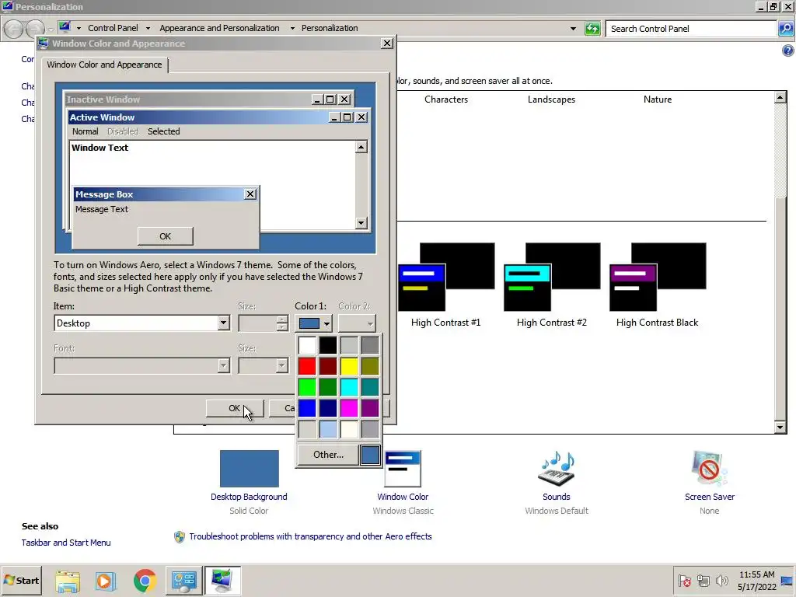Pick the bright blue color swatch
The image size is (796, 597).
click(307, 407)
